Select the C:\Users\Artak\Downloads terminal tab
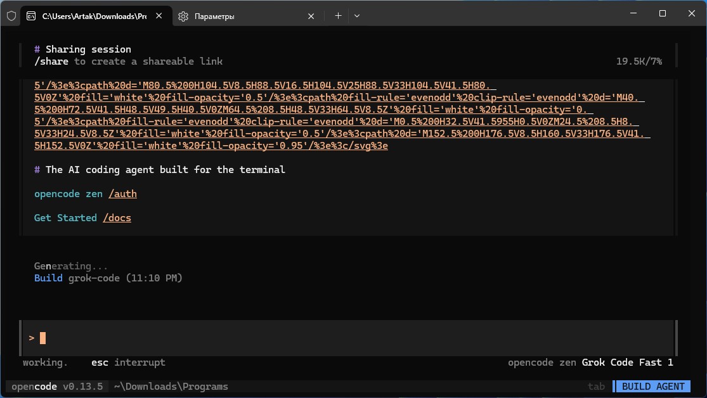The height and width of the screenshot is (398, 707). coord(93,16)
